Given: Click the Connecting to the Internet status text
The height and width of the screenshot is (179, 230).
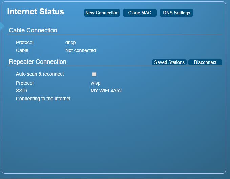Looking at the screenshot, I should point(43,99).
